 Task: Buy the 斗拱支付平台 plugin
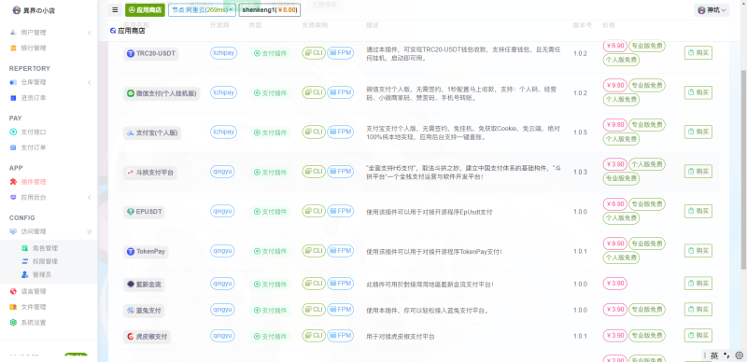click(698, 172)
